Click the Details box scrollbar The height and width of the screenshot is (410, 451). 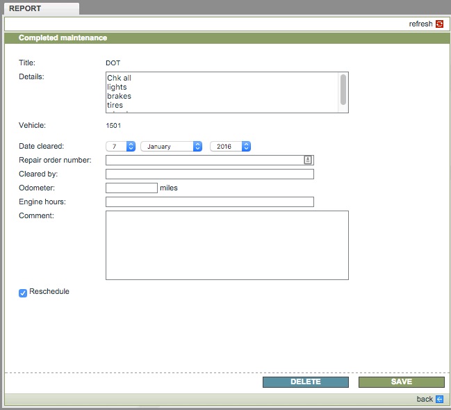(x=343, y=90)
